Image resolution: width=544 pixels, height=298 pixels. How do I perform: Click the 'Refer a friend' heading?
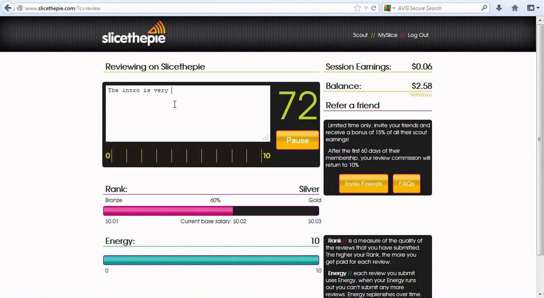353,105
